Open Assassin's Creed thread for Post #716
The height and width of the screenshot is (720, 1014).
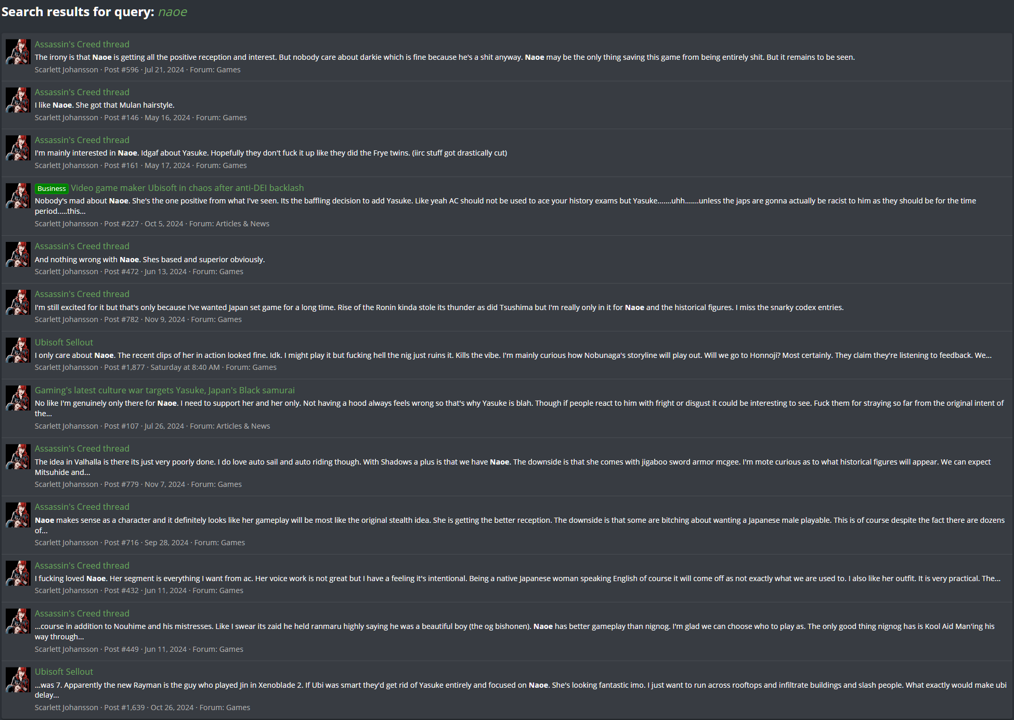point(82,507)
